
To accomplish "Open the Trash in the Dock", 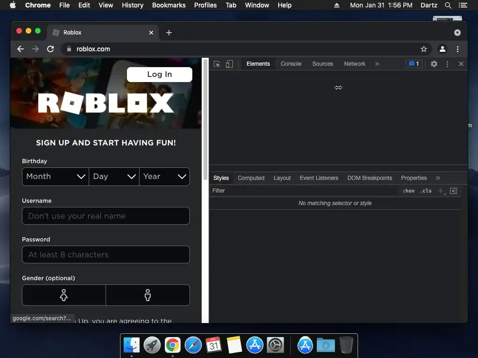I will point(346,344).
